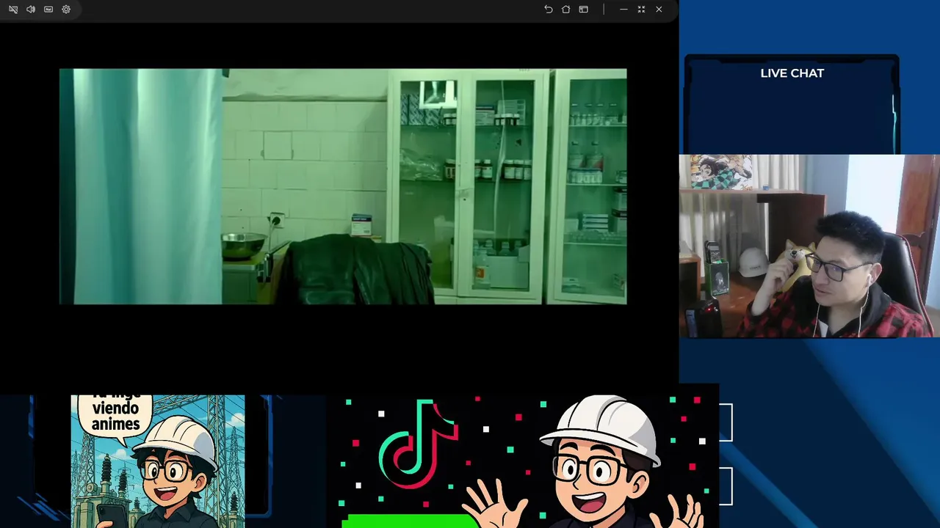Go to the home icon
Image resolution: width=940 pixels, height=528 pixels.
565,10
